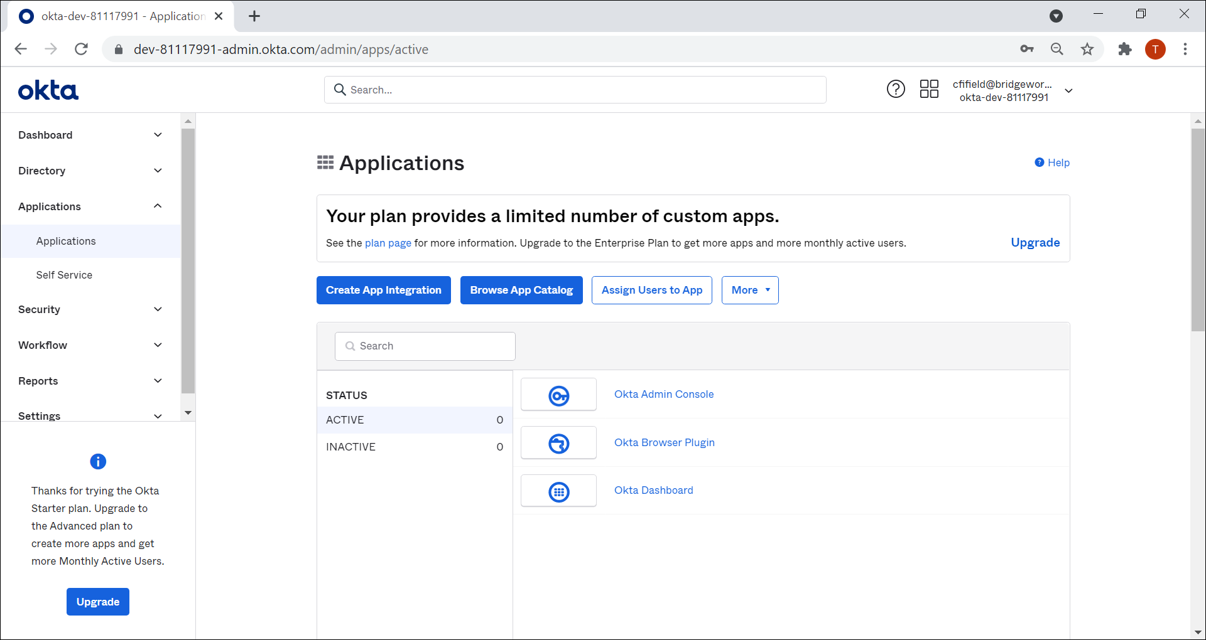Click the browser address bar URL
Image resolution: width=1206 pixels, height=640 pixels.
pyautogui.click(x=281, y=50)
